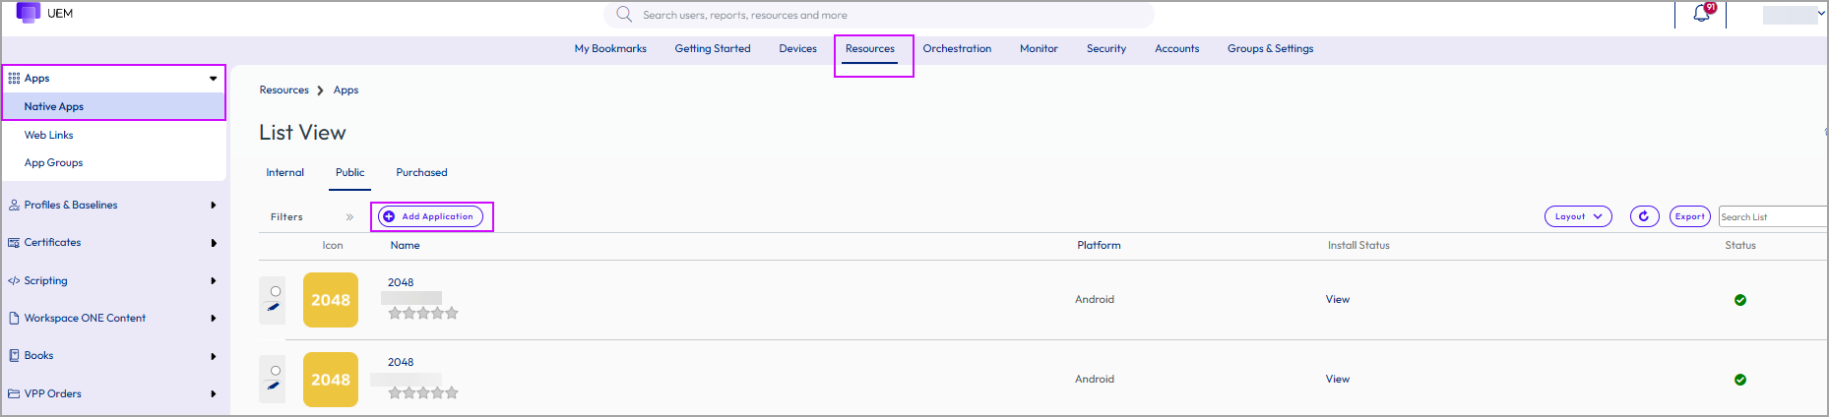Click the Books icon in sidebar
The width and height of the screenshot is (1829, 417).
14,355
